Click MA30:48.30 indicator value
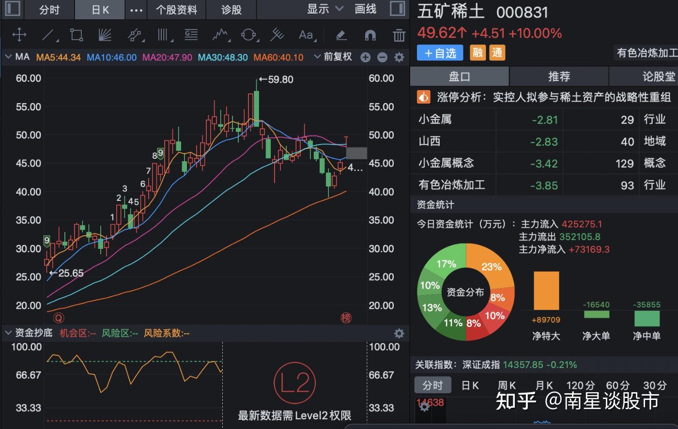The width and height of the screenshot is (678, 429). (223, 57)
